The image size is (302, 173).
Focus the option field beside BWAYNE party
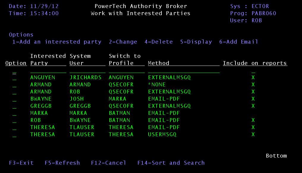(14, 99)
